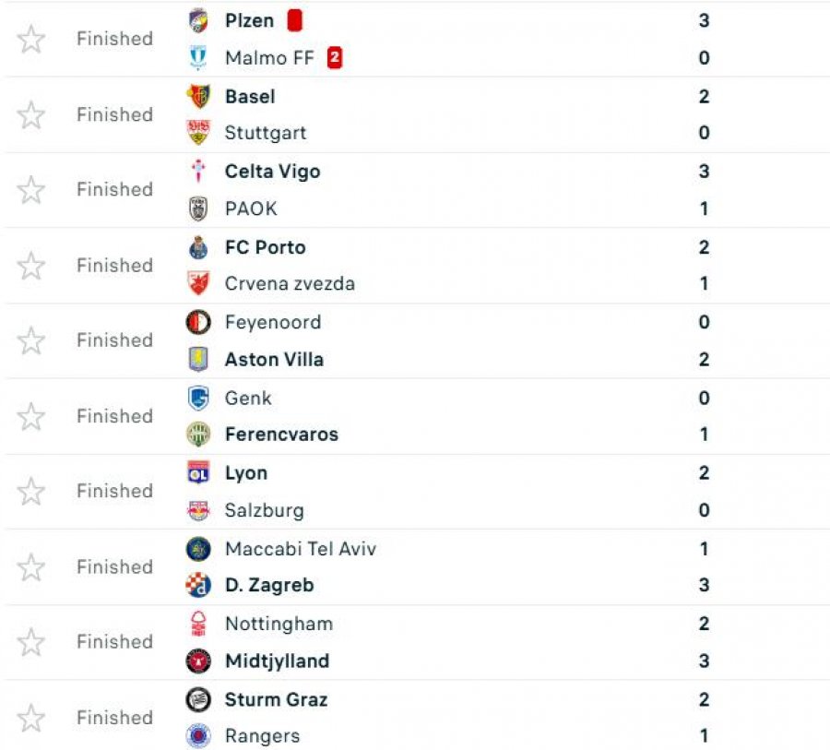Click the Basel team logo
Screen dimensions: 830x750
tap(198, 96)
